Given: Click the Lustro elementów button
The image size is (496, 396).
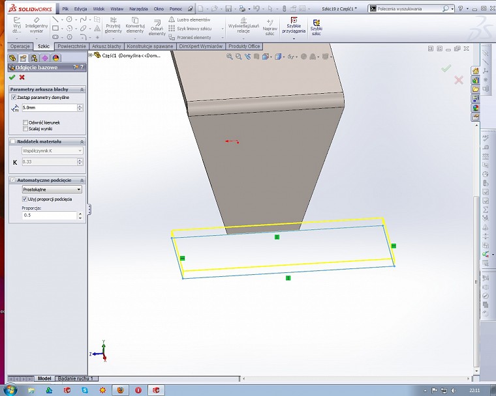Looking at the screenshot, I should (189, 20).
